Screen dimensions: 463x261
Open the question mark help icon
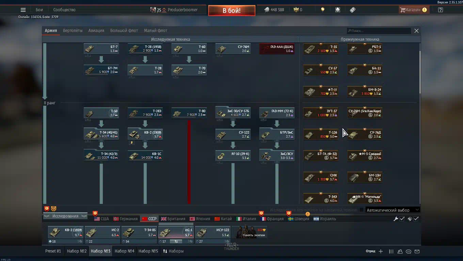click(x=441, y=10)
